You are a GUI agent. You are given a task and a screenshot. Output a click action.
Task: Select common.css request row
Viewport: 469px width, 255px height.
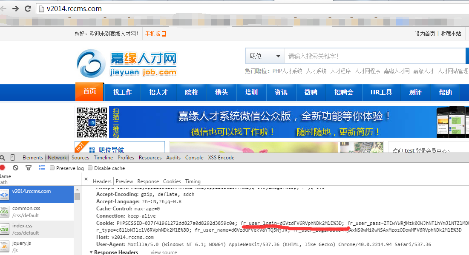coord(37,212)
